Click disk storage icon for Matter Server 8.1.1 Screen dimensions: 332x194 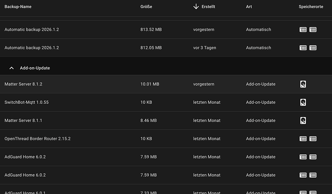[303, 121]
